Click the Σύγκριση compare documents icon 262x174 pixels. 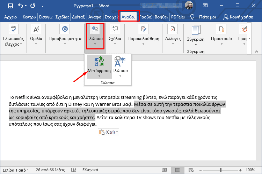(x=196, y=30)
